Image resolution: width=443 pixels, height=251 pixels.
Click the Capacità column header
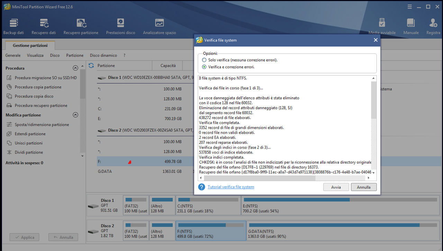168,65
